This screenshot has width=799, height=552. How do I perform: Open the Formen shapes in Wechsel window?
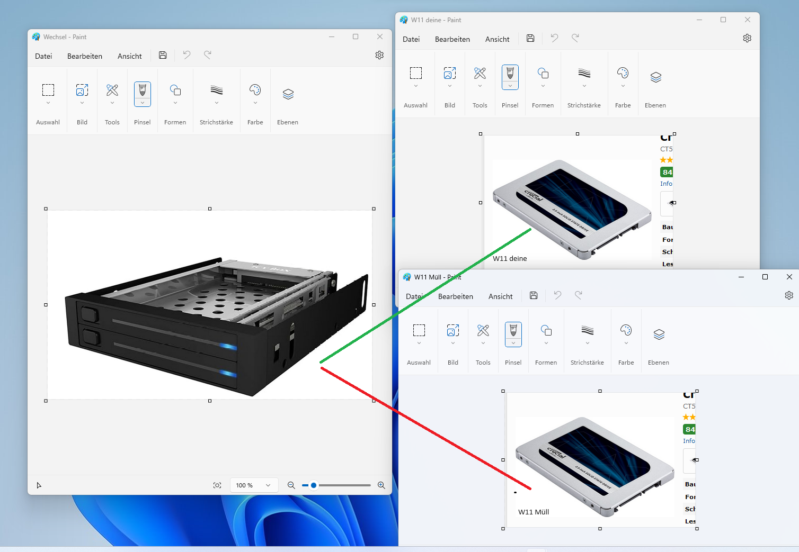coord(175,90)
